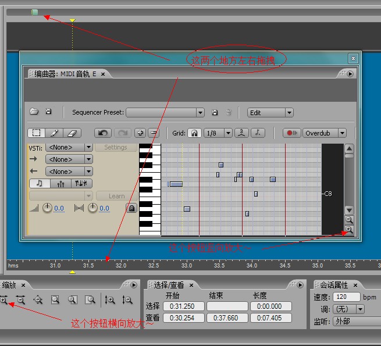Click Zoom to Selection icon
The height and width of the screenshot is (346, 381).
click(x=55, y=300)
